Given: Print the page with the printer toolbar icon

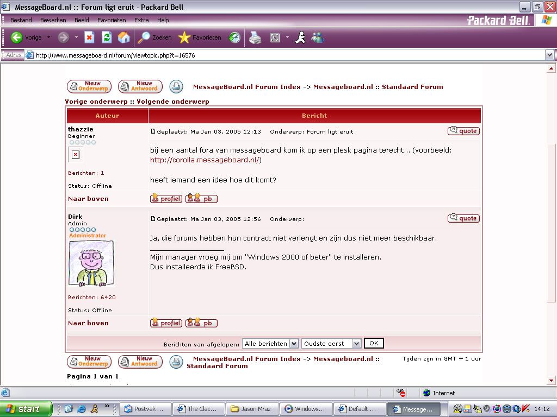Looking at the screenshot, I should coord(255,37).
